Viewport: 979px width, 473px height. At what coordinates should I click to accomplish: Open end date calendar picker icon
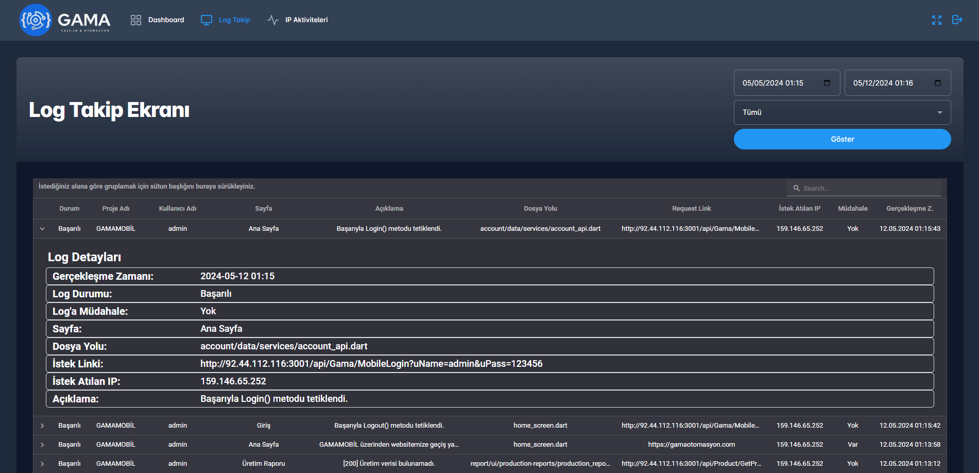tap(938, 83)
